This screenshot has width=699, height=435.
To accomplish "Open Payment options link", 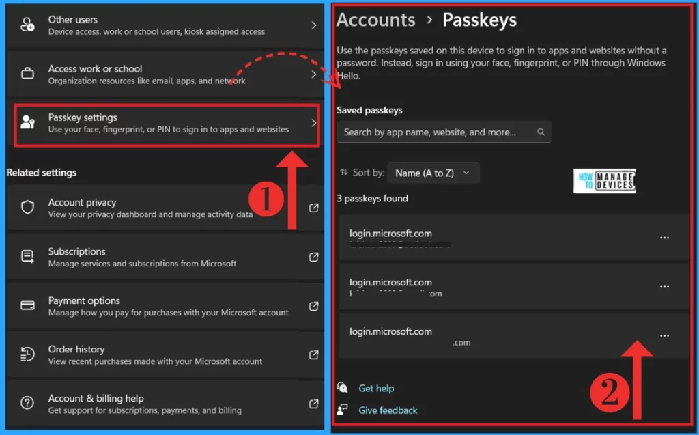I will click(165, 306).
